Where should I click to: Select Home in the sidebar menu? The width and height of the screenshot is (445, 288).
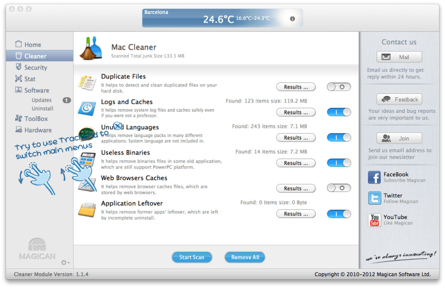[x=39, y=45]
